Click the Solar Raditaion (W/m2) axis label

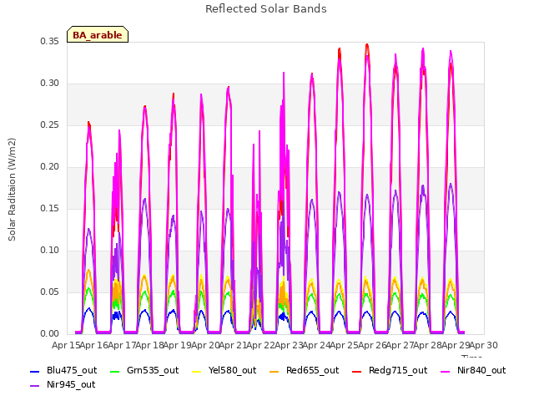tap(12, 190)
